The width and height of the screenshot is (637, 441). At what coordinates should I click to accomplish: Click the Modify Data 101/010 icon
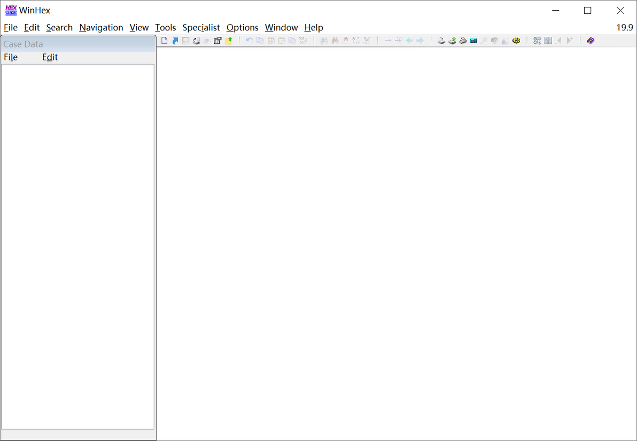coord(302,41)
